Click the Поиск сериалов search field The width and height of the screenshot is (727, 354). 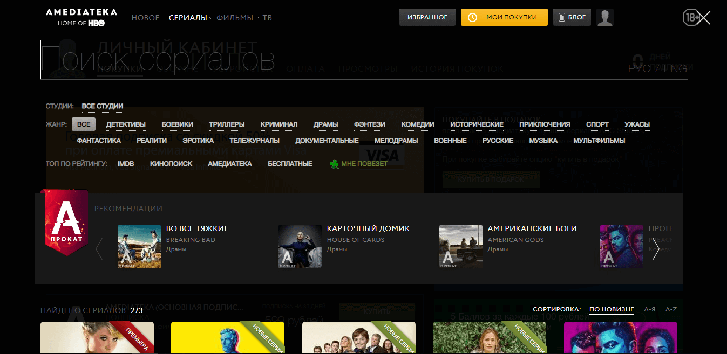pyautogui.click(x=324, y=60)
